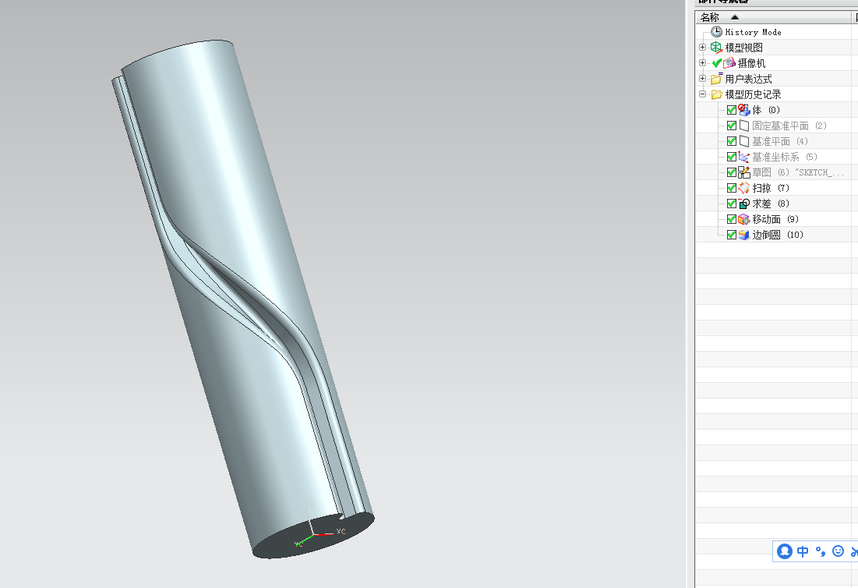Select the 移动面 (9) feature name
858x588 pixels.
(x=775, y=220)
